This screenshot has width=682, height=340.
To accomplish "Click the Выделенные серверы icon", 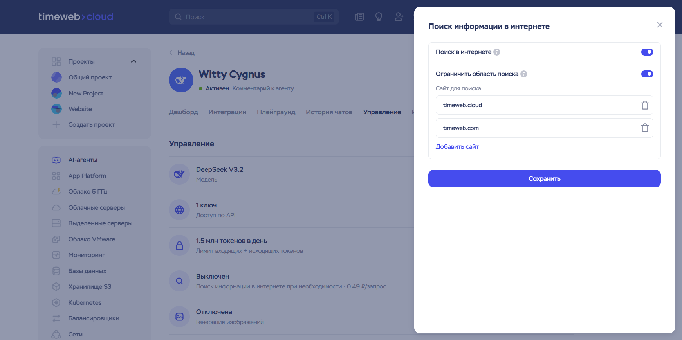I will coord(56,223).
